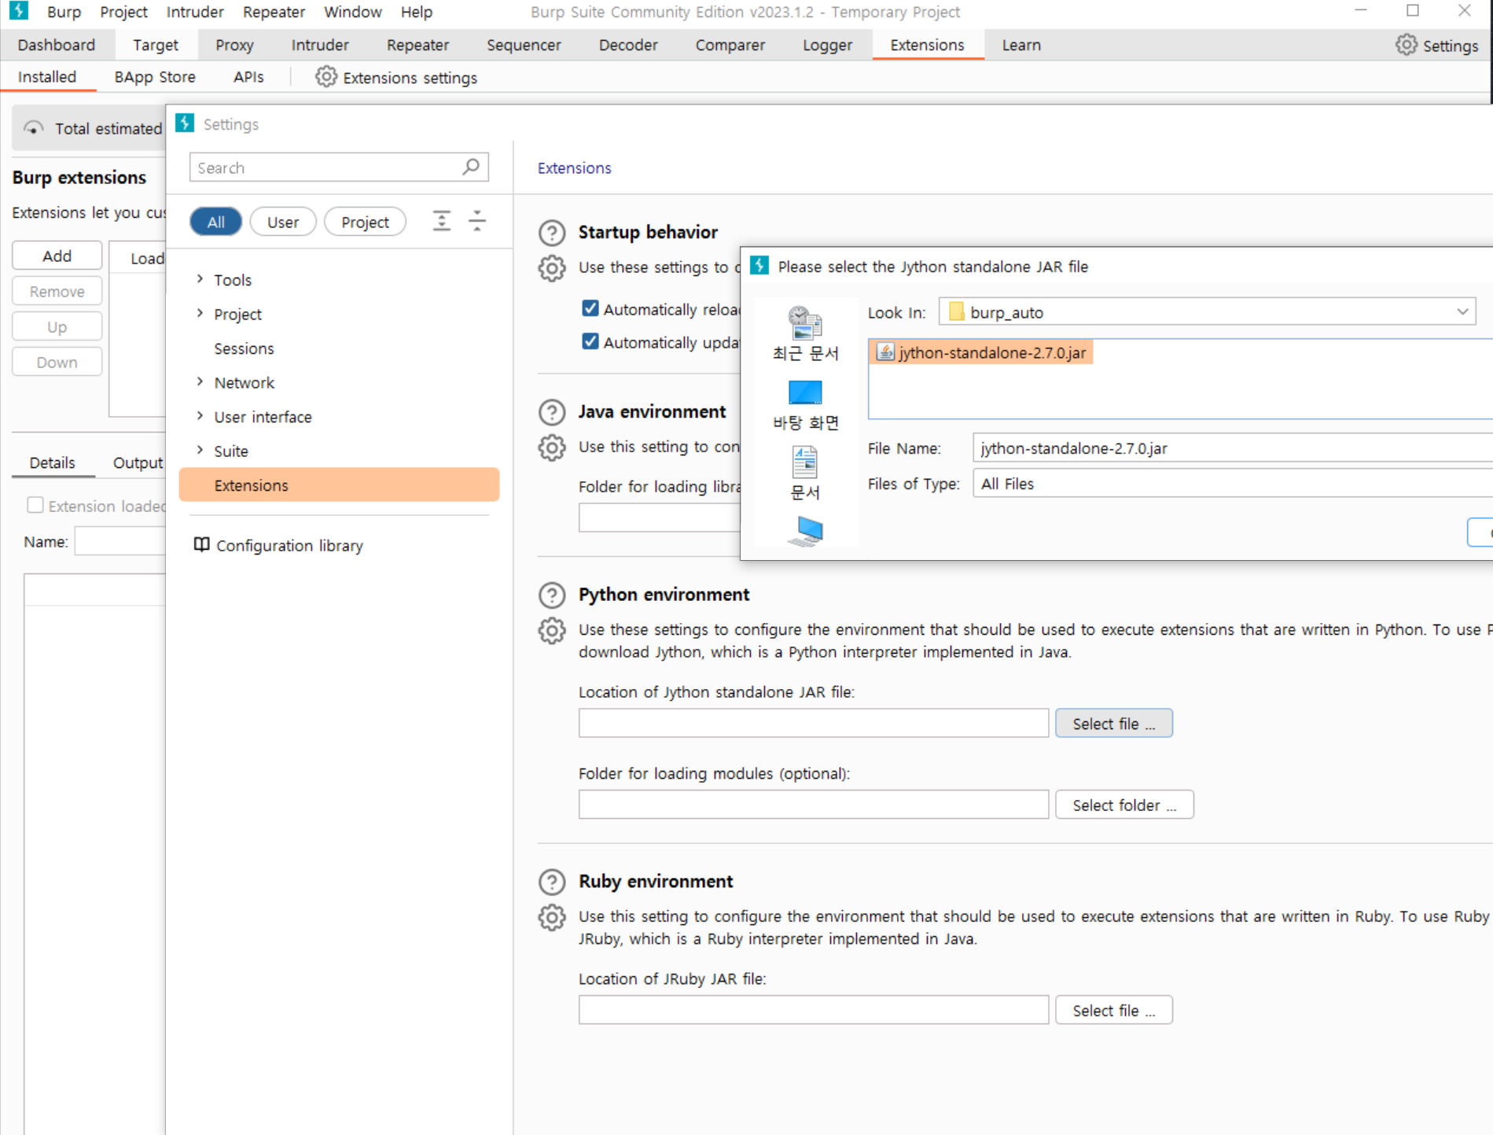Viewport: 1493px width, 1135px height.
Task: Click the File Name input field
Action: (1232, 448)
